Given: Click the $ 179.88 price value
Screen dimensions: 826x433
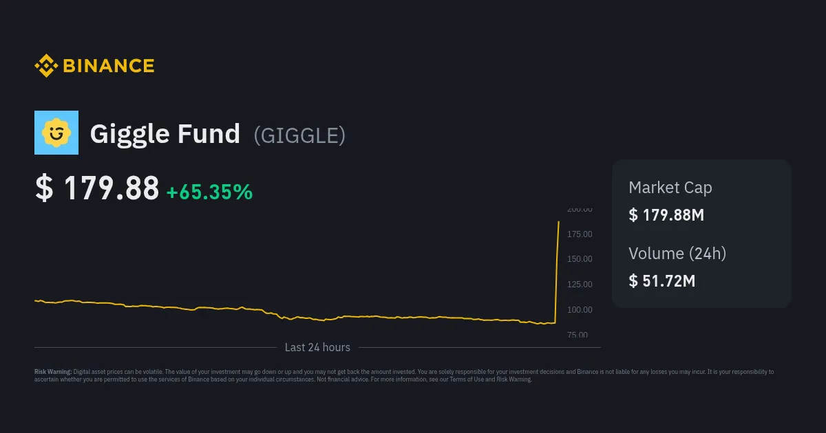Looking at the screenshot, I should 97,189.
